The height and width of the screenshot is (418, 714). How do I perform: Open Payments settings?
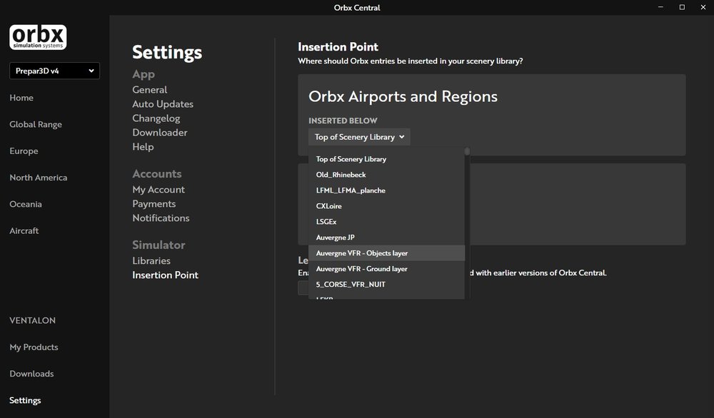[x=154, y=204]
